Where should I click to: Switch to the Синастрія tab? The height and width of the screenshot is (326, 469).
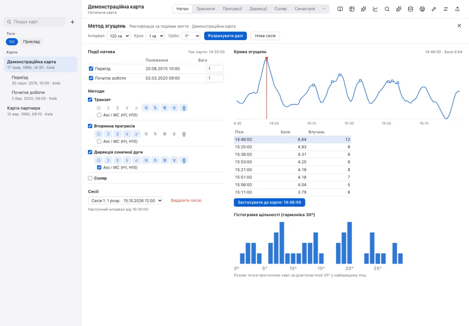point(304,9)
